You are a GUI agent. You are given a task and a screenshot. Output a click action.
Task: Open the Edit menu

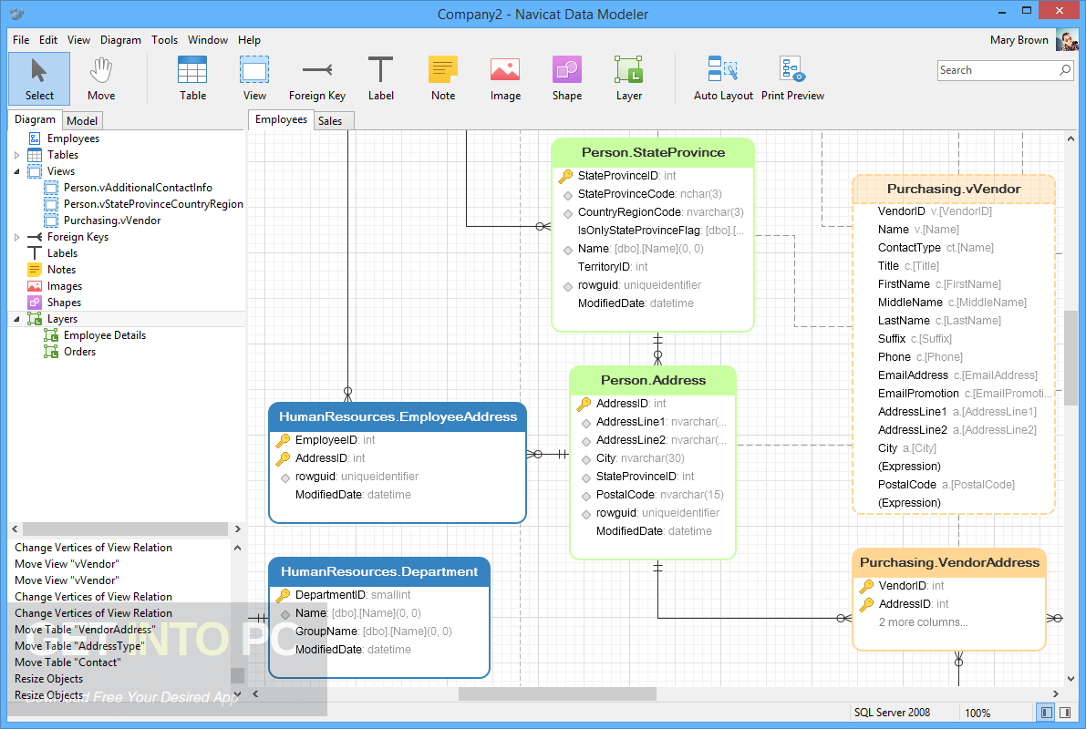48,40
